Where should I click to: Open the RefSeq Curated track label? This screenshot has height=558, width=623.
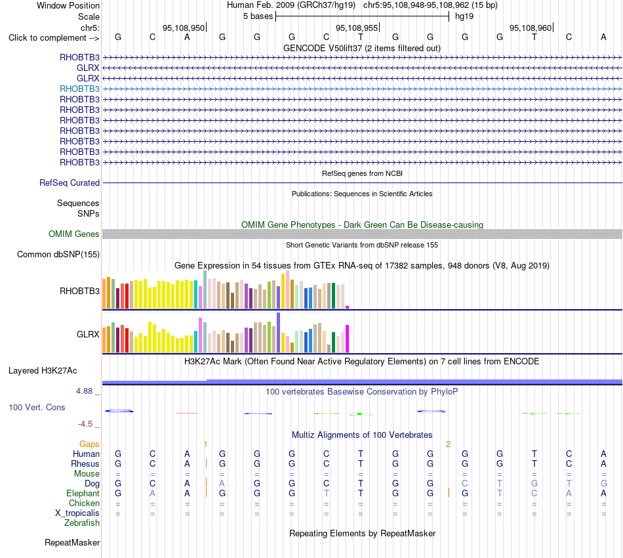click(70, 182)
